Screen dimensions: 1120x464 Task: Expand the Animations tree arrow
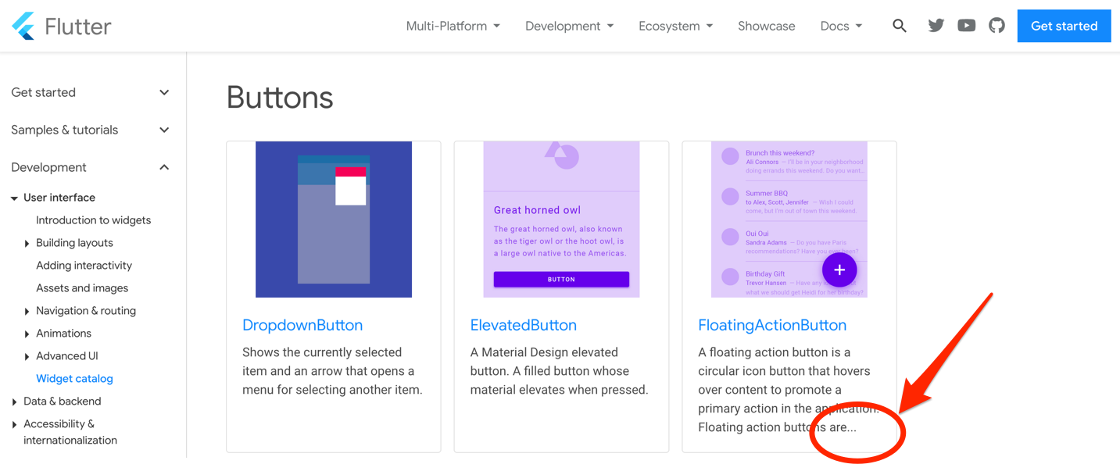point(27,334)
